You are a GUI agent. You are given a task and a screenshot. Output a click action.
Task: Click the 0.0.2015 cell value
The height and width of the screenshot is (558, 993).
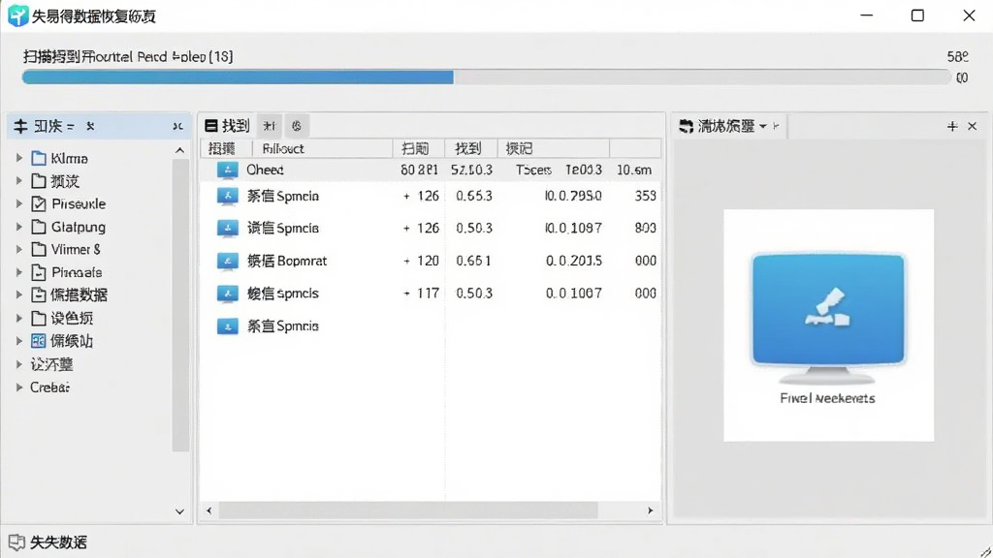pyautogui.click(x=574, y=261)
